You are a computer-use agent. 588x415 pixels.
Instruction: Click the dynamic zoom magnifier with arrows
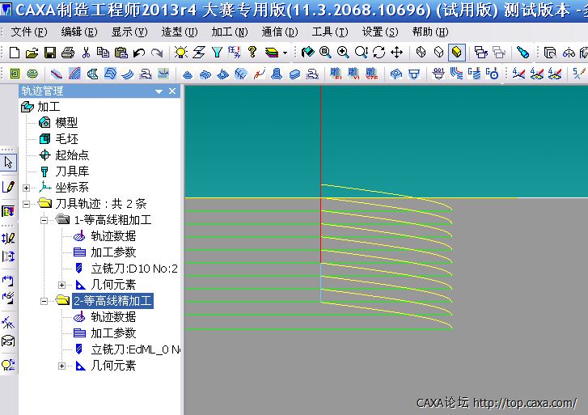tap(361, 52)
